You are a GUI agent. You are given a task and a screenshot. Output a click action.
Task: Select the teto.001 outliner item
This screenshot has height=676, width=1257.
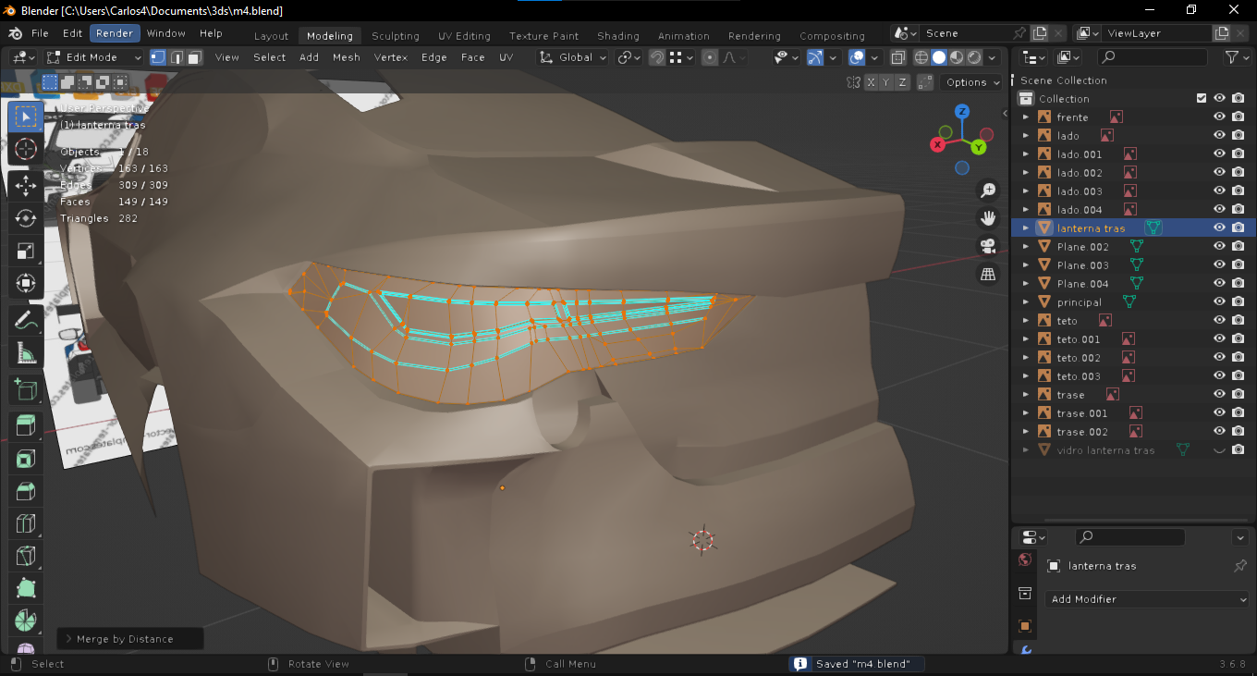coord(1079,338)
